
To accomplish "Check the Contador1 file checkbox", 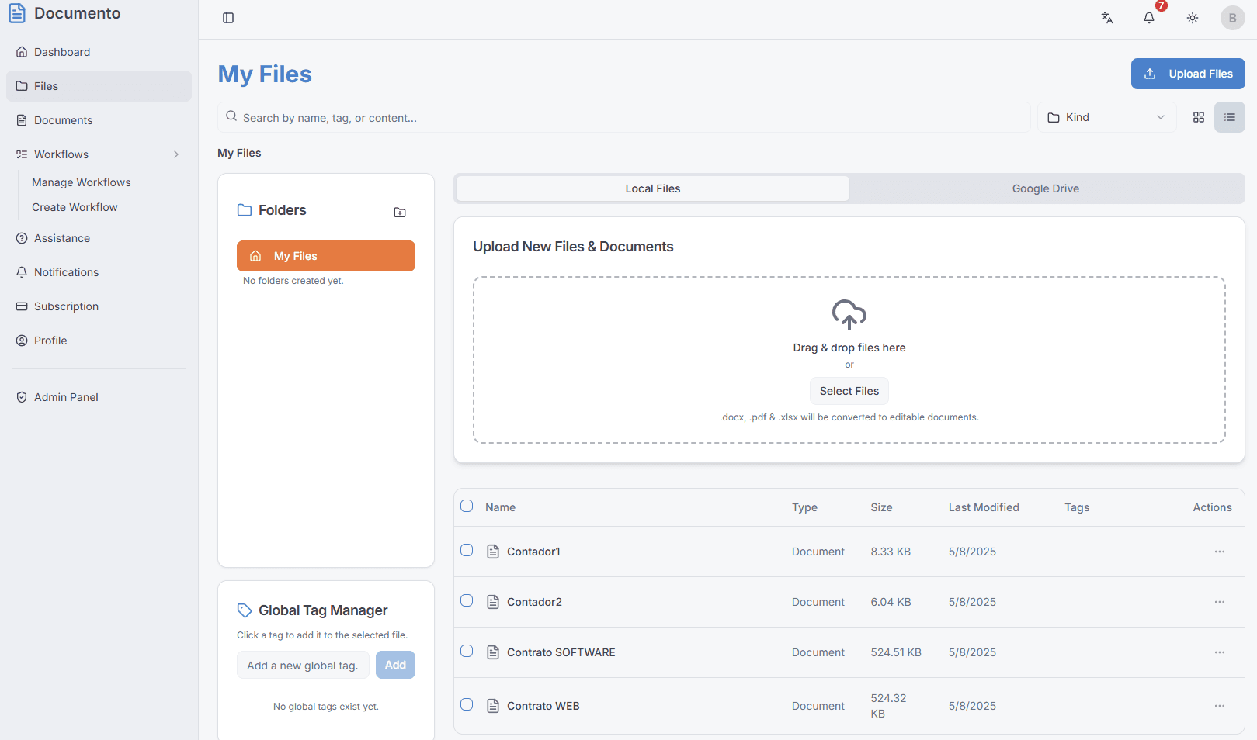I will tap(467, 550).
